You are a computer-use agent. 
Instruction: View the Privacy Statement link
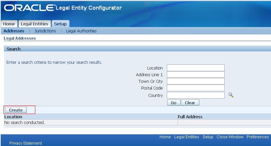tap(26, 143)
